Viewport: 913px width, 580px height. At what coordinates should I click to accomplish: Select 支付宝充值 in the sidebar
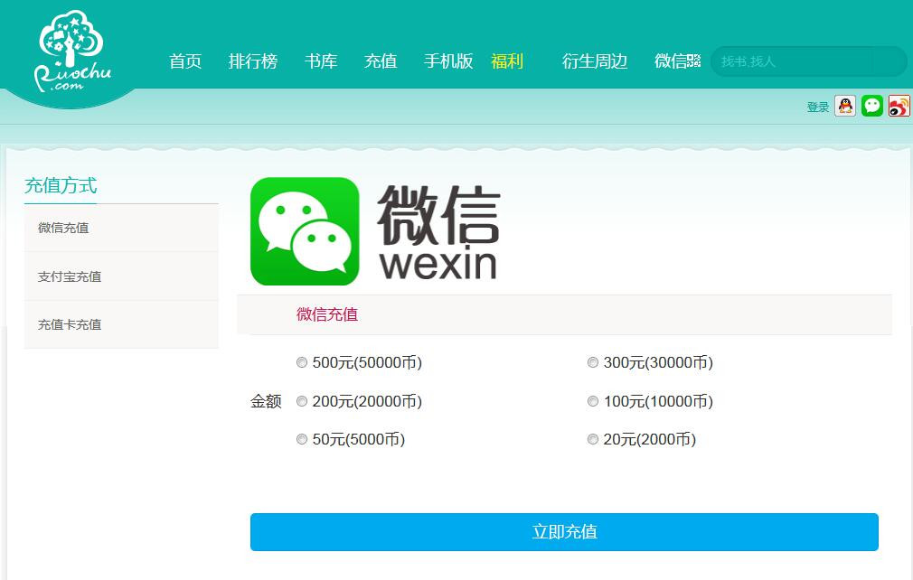click(x=121, y=276)
